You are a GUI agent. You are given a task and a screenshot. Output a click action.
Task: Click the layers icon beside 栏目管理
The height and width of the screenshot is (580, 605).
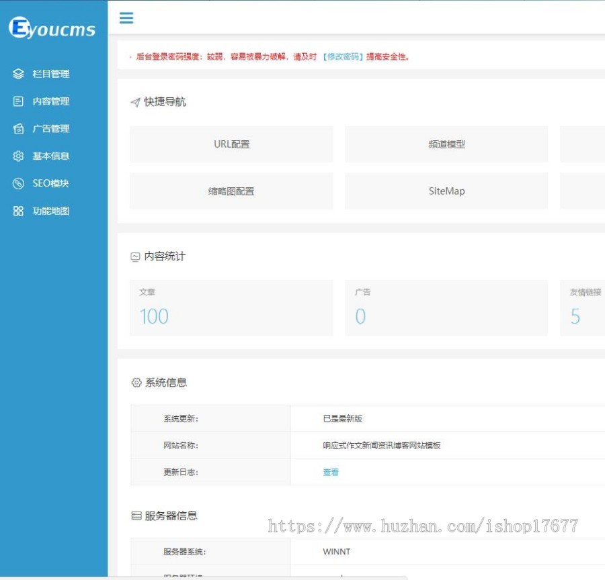coord(18,74)
